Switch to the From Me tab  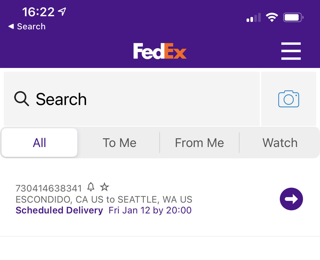(x=199, y=143)
